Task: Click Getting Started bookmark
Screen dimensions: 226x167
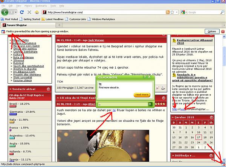Action: (x=30, y=19)
